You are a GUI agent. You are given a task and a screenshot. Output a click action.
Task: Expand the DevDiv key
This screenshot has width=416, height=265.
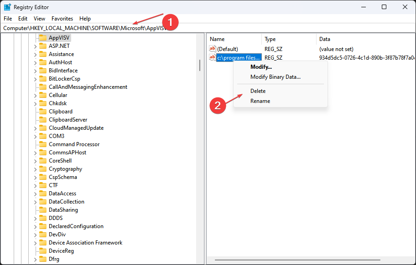35,235
